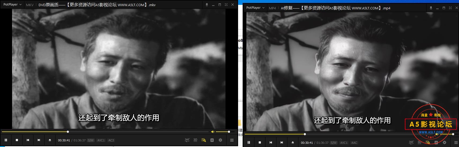Toggle 360° video mode in right player
The width and height of the screenshot is (459, 147).
tap(411, 142)
